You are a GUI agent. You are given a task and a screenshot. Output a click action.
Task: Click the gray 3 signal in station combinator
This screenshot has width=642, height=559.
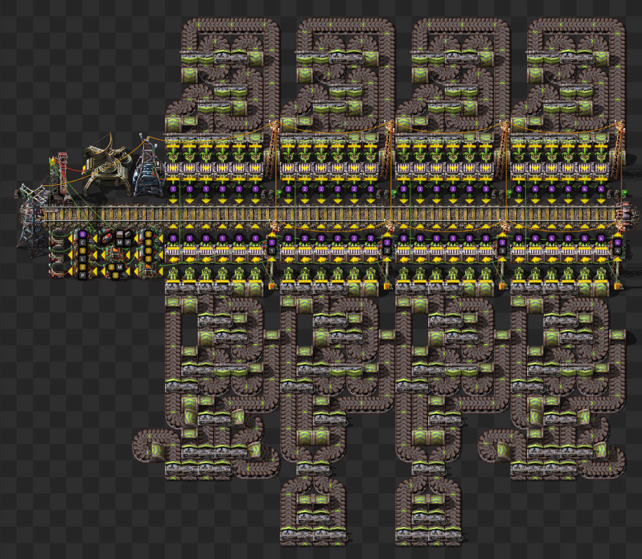click(x=502, y=251)
